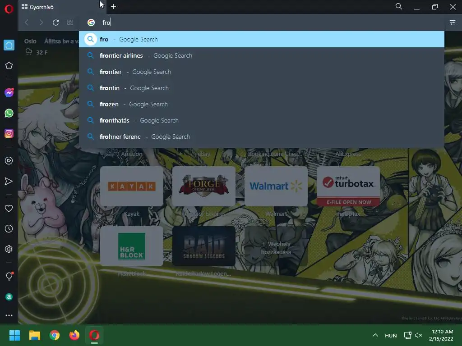Go to Home in Opera sidebar
This screenshot has height=346, width=462.
[x=9, y=45]
